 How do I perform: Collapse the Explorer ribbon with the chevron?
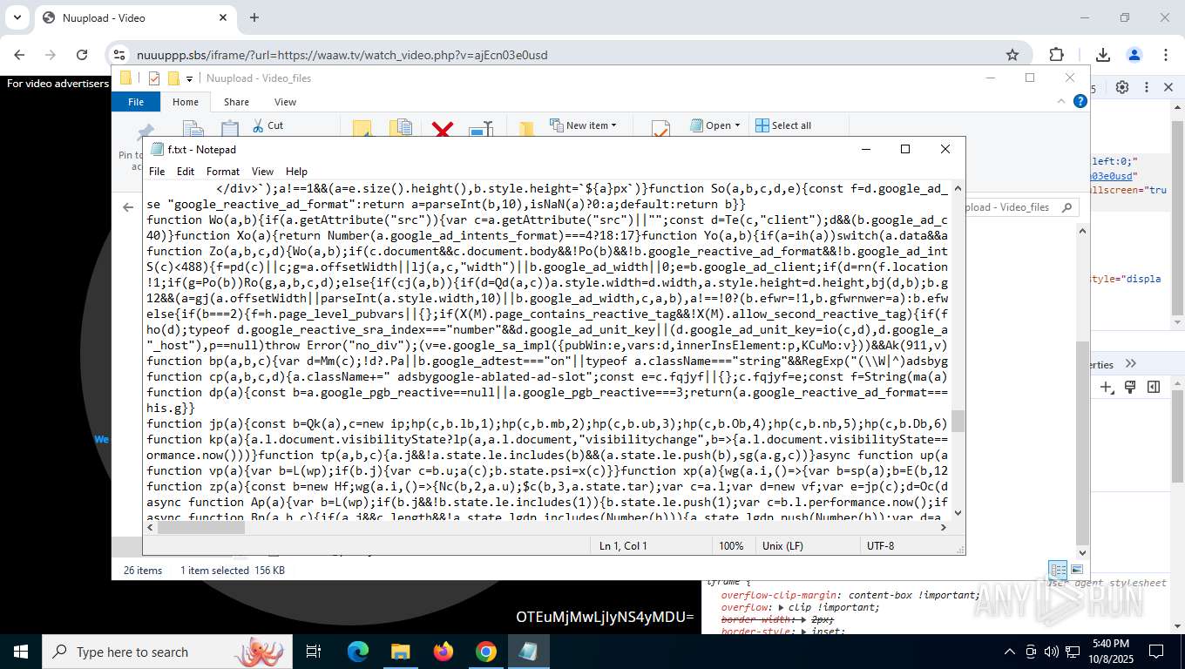tap(1061, 101)
